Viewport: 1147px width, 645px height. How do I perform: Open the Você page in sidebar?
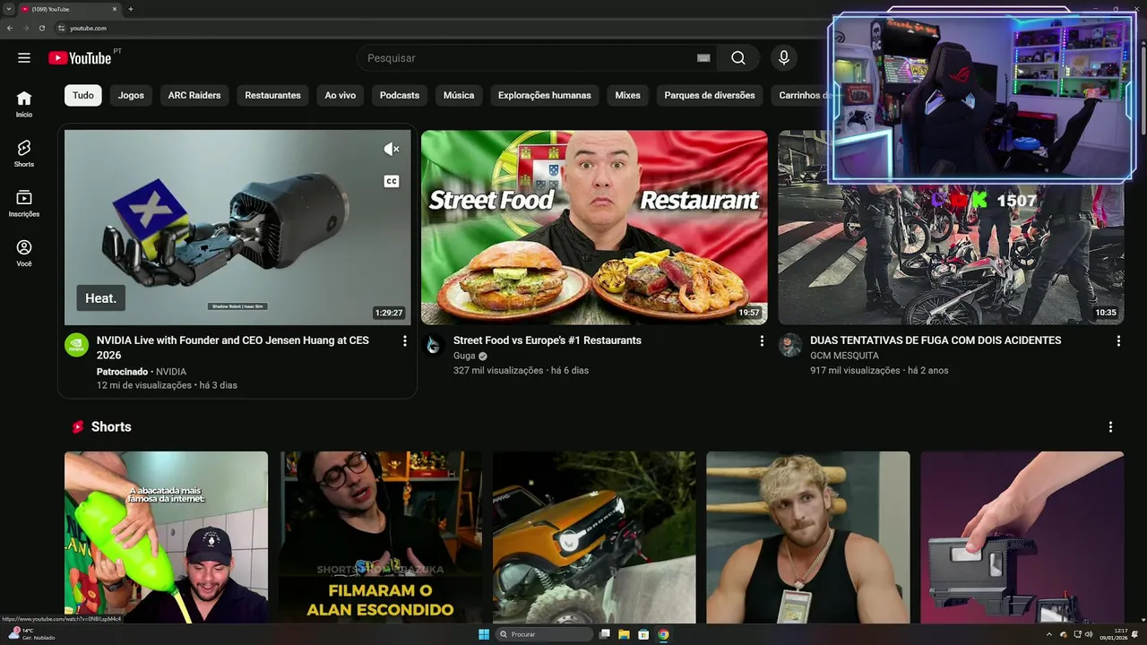click(x=24, y=253)
